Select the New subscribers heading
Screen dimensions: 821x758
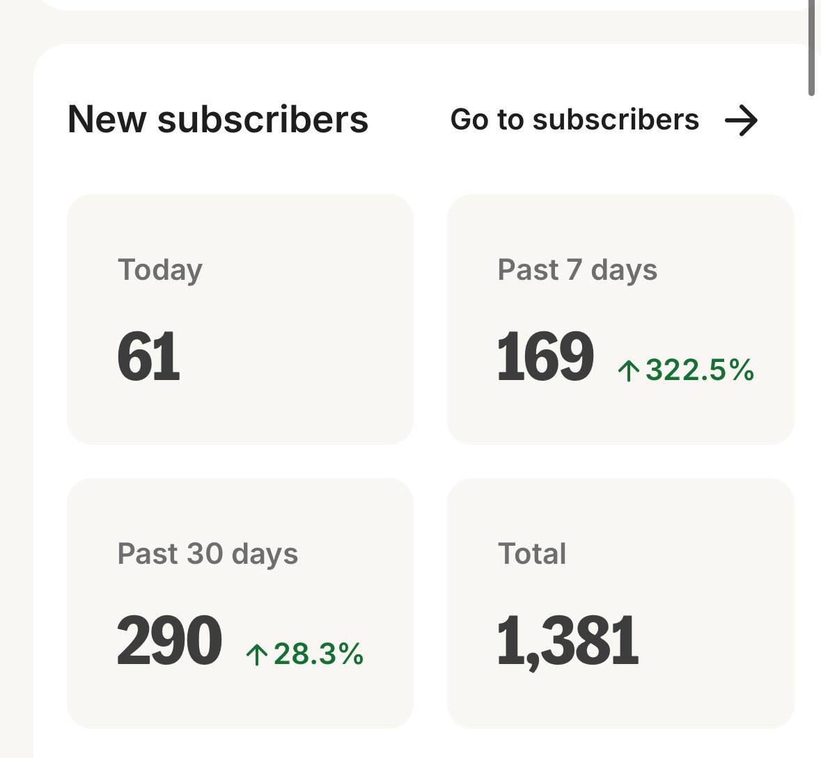218,119
